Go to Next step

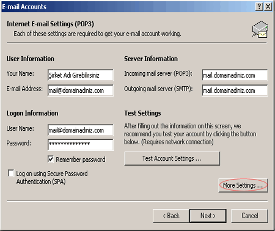208,216
